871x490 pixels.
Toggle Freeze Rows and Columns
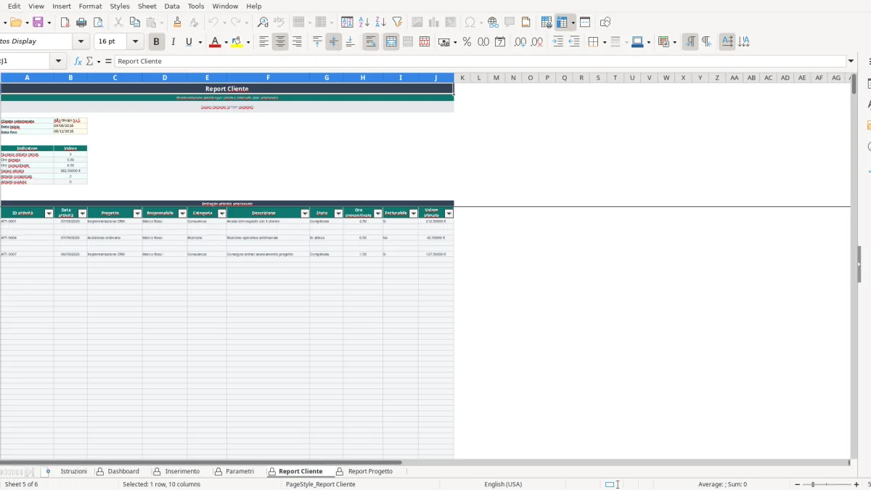pyautogui.click(x=563, y=23)
